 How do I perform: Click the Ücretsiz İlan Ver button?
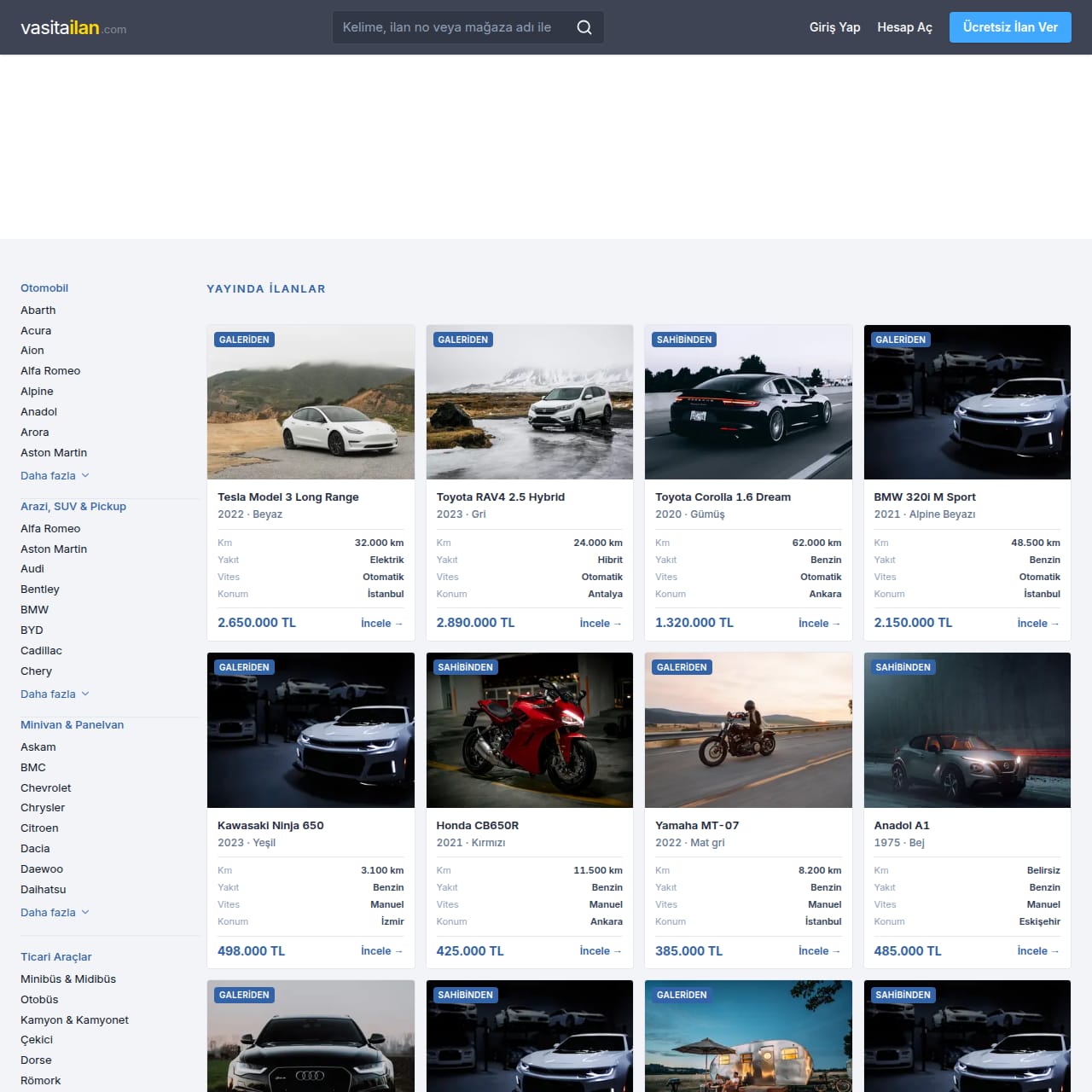[x=1010, y=27]
